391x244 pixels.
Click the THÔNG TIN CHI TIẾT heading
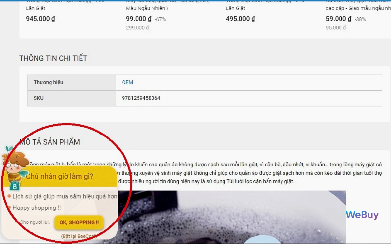pyautogui.click(x=53, y=58)
